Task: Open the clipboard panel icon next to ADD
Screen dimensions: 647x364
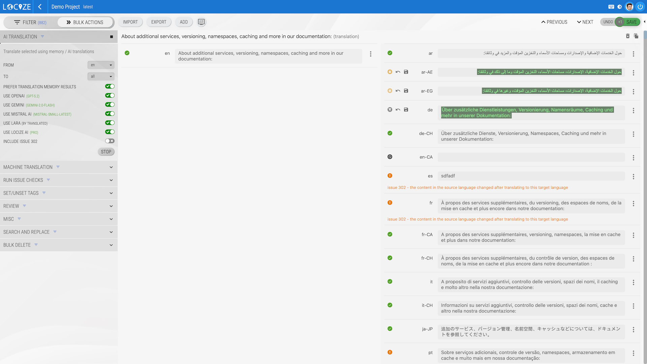Action: [201, 22]
